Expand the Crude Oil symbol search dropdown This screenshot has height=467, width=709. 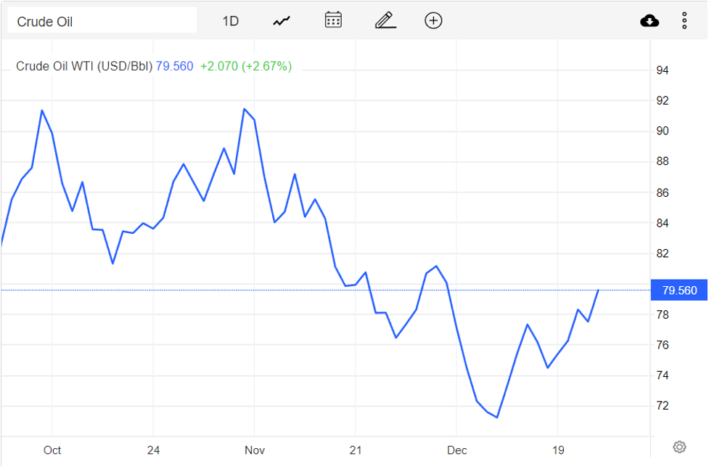102,20
